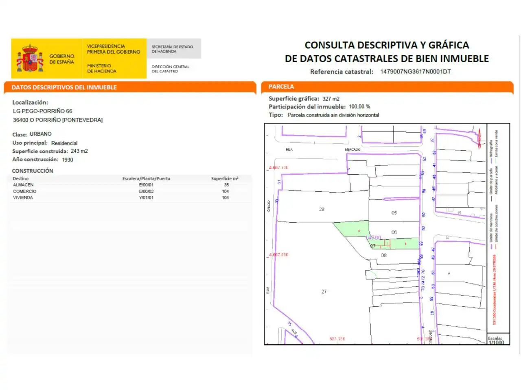The height and width of the screenshot is (390, 521).
Task: Click 'Participación del inmueble:' label
Action: 307,107
